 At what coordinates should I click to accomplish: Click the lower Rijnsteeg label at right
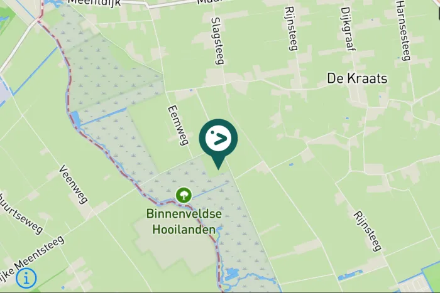pos(368,232)
